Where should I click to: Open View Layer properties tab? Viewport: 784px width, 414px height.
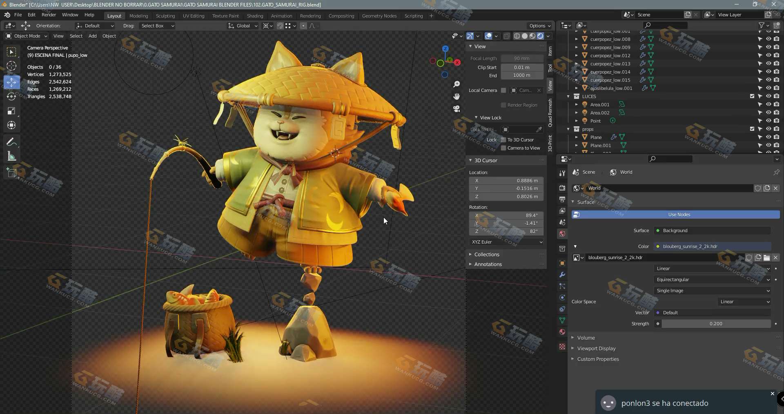pyautogui.click(x=562, y=211)
